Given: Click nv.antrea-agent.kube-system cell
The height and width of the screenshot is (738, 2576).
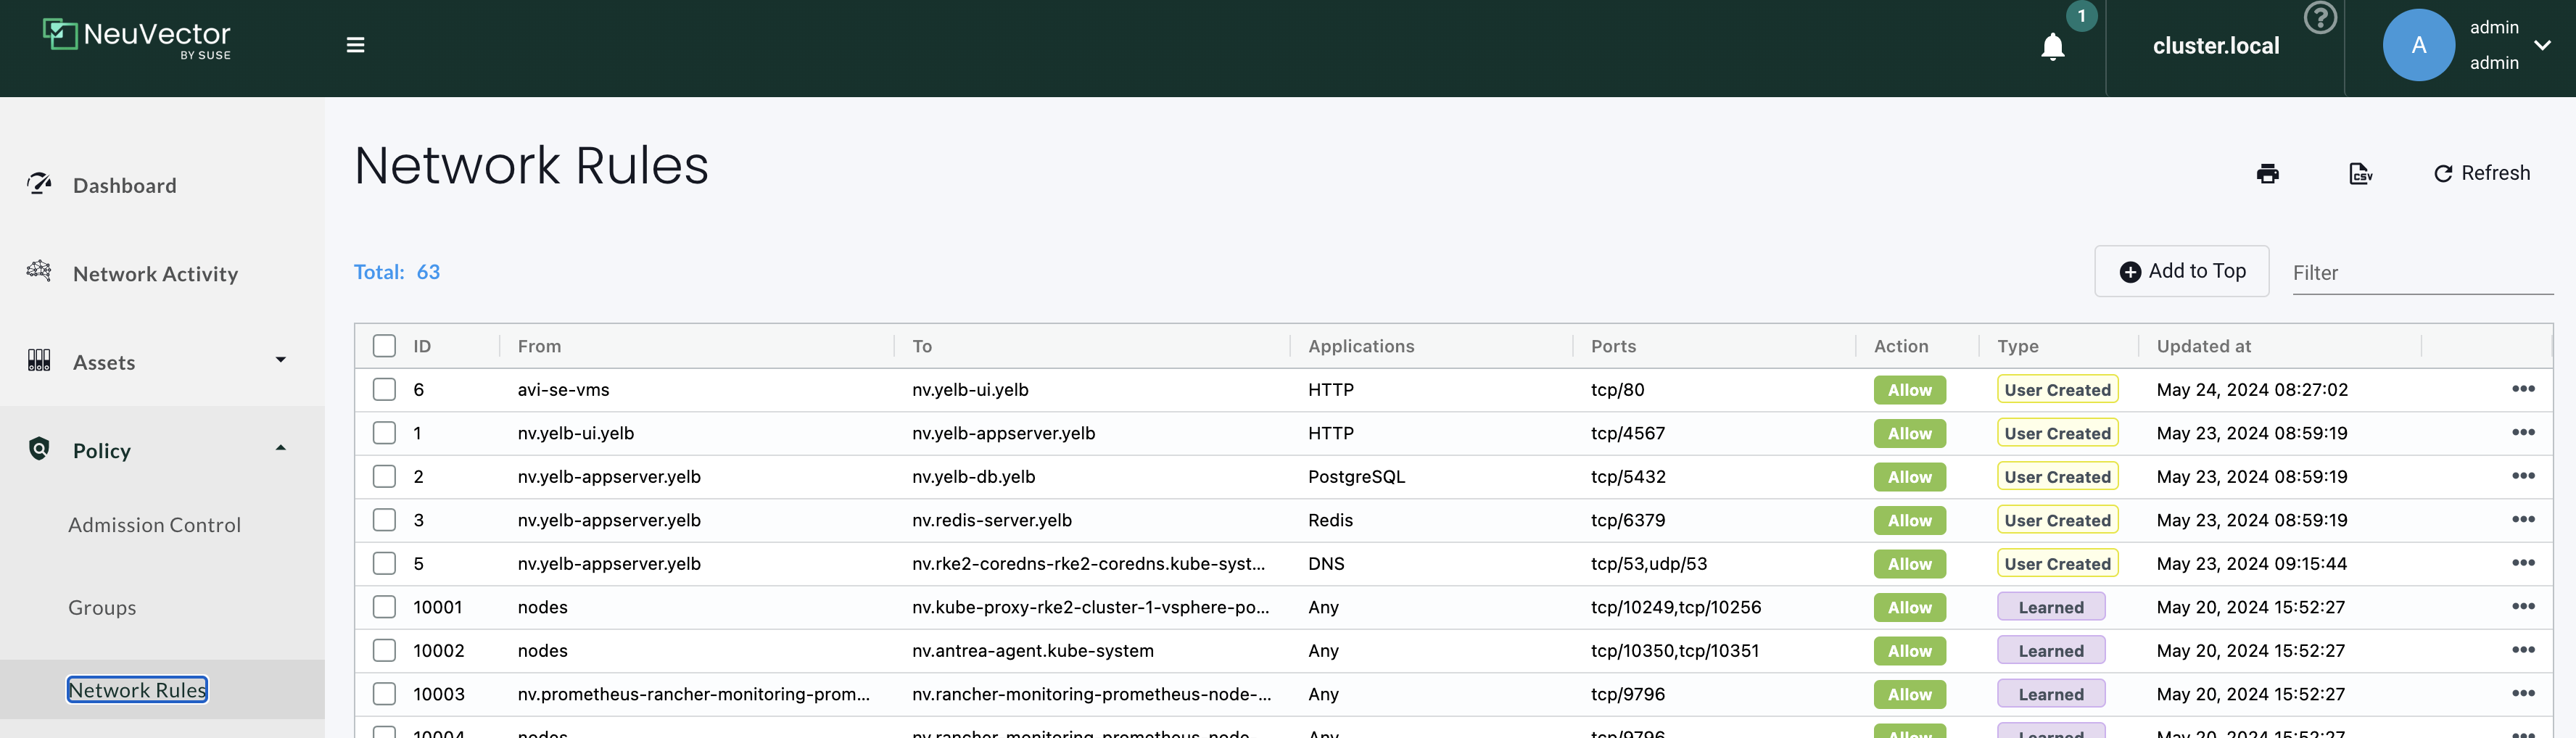Looking at the screenshot, I should (x=1032, y=651).
